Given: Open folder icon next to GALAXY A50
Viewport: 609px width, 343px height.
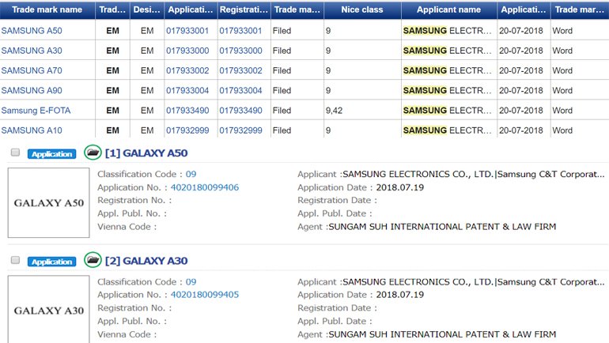Looking at the screenshot, I should coord(93,153).
